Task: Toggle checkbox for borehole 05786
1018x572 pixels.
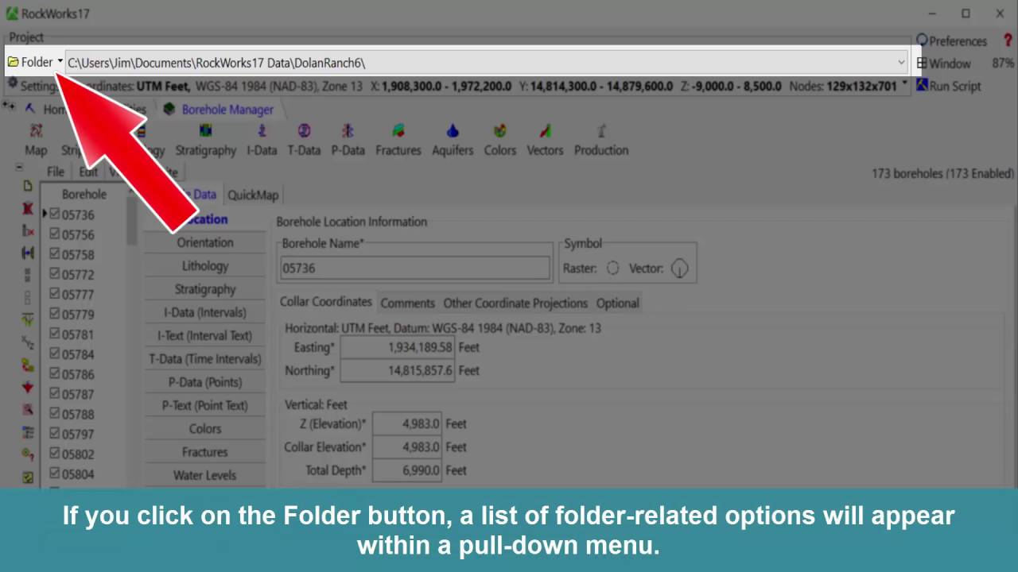Action: (x=55, y=373)
